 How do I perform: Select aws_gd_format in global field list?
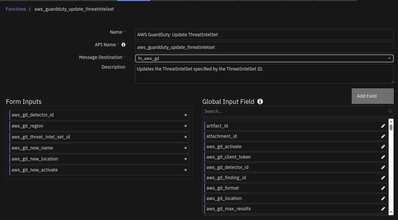296,188
